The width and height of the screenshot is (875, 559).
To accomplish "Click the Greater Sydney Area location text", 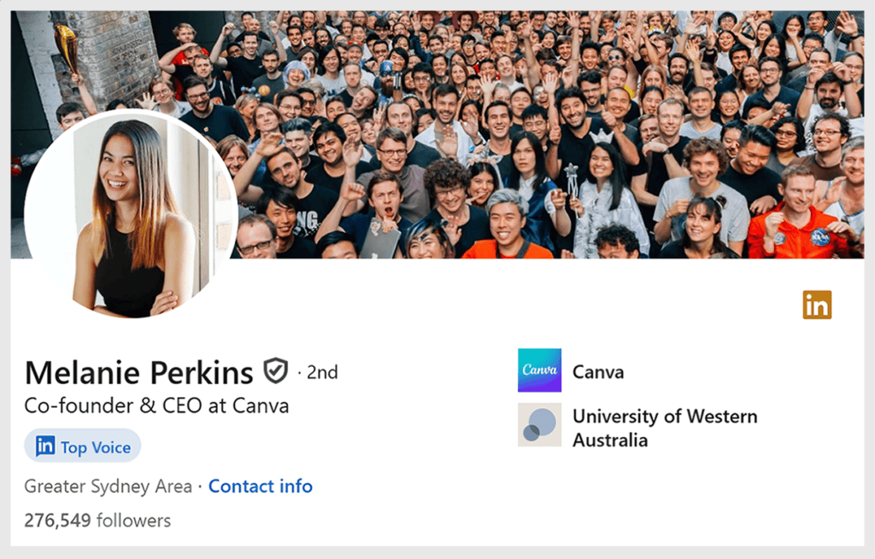I will 108,486.
